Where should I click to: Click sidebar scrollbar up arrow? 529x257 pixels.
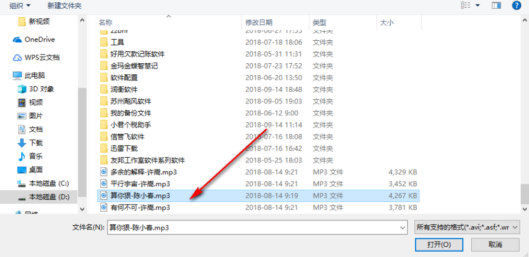click(x=82, y=20)
